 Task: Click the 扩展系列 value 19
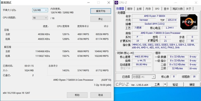point(138,41)
